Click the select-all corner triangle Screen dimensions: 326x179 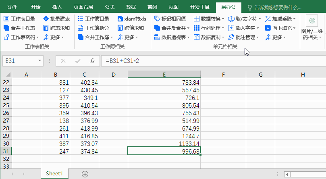8,75
